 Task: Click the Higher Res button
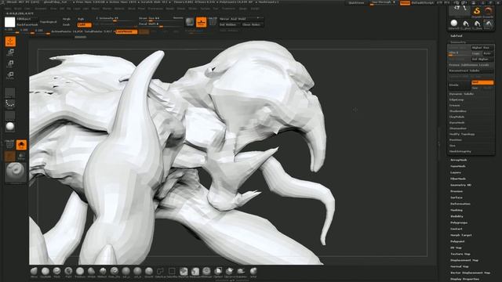482,48
